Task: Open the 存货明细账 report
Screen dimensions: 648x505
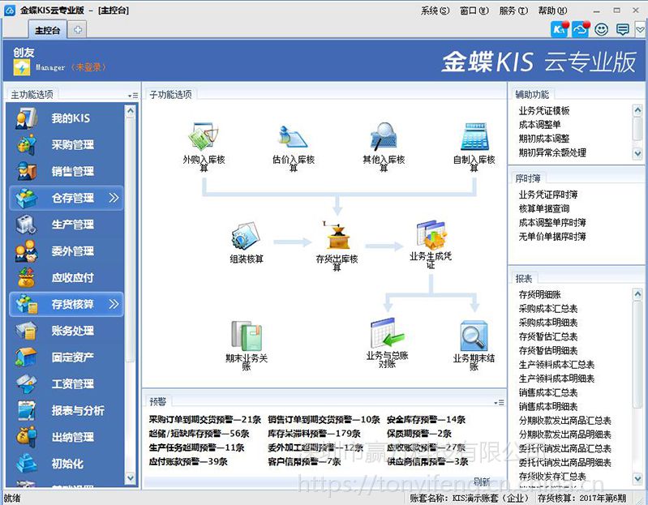Action: pos(539,294)
